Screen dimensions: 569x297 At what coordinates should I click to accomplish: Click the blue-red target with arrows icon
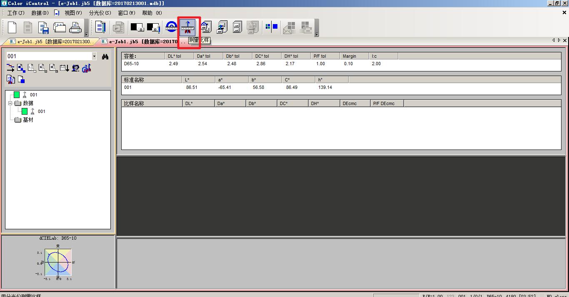pyautogui.click(x=86, y=68)
